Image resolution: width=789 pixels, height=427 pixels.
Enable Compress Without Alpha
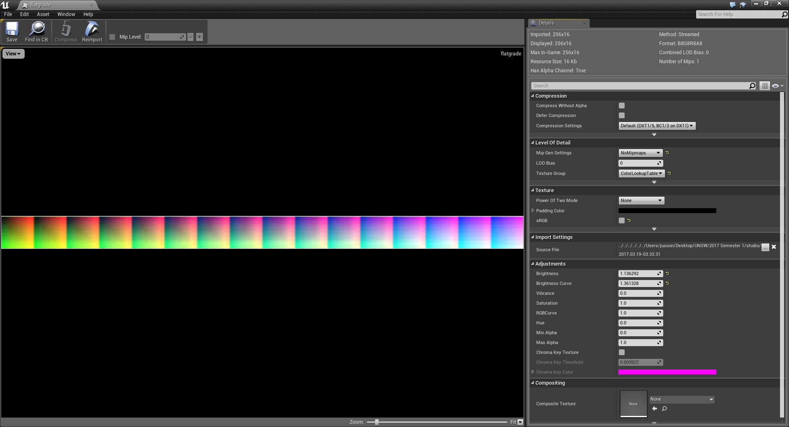click(x=621, y=106)
